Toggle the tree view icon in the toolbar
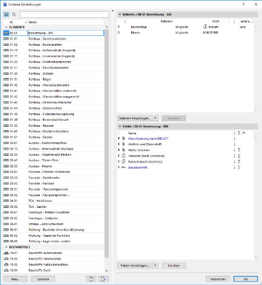This screenshot has width=262, height=285. click(6, 15)
